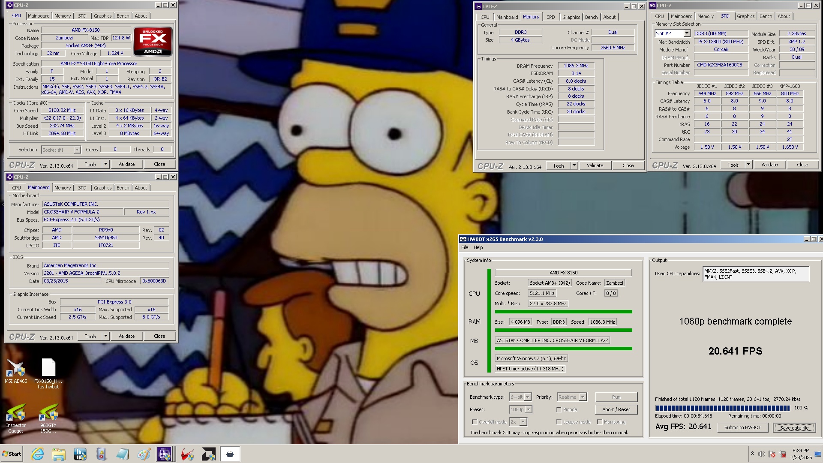The height and width of the screenshot is (463, 823).
Task: Open Mainboard tab in the SPD window
Action: click(x=682, y=16)
